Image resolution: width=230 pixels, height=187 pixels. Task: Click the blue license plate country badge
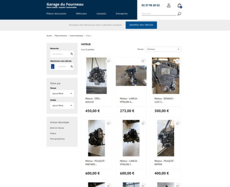click(52, 67)
